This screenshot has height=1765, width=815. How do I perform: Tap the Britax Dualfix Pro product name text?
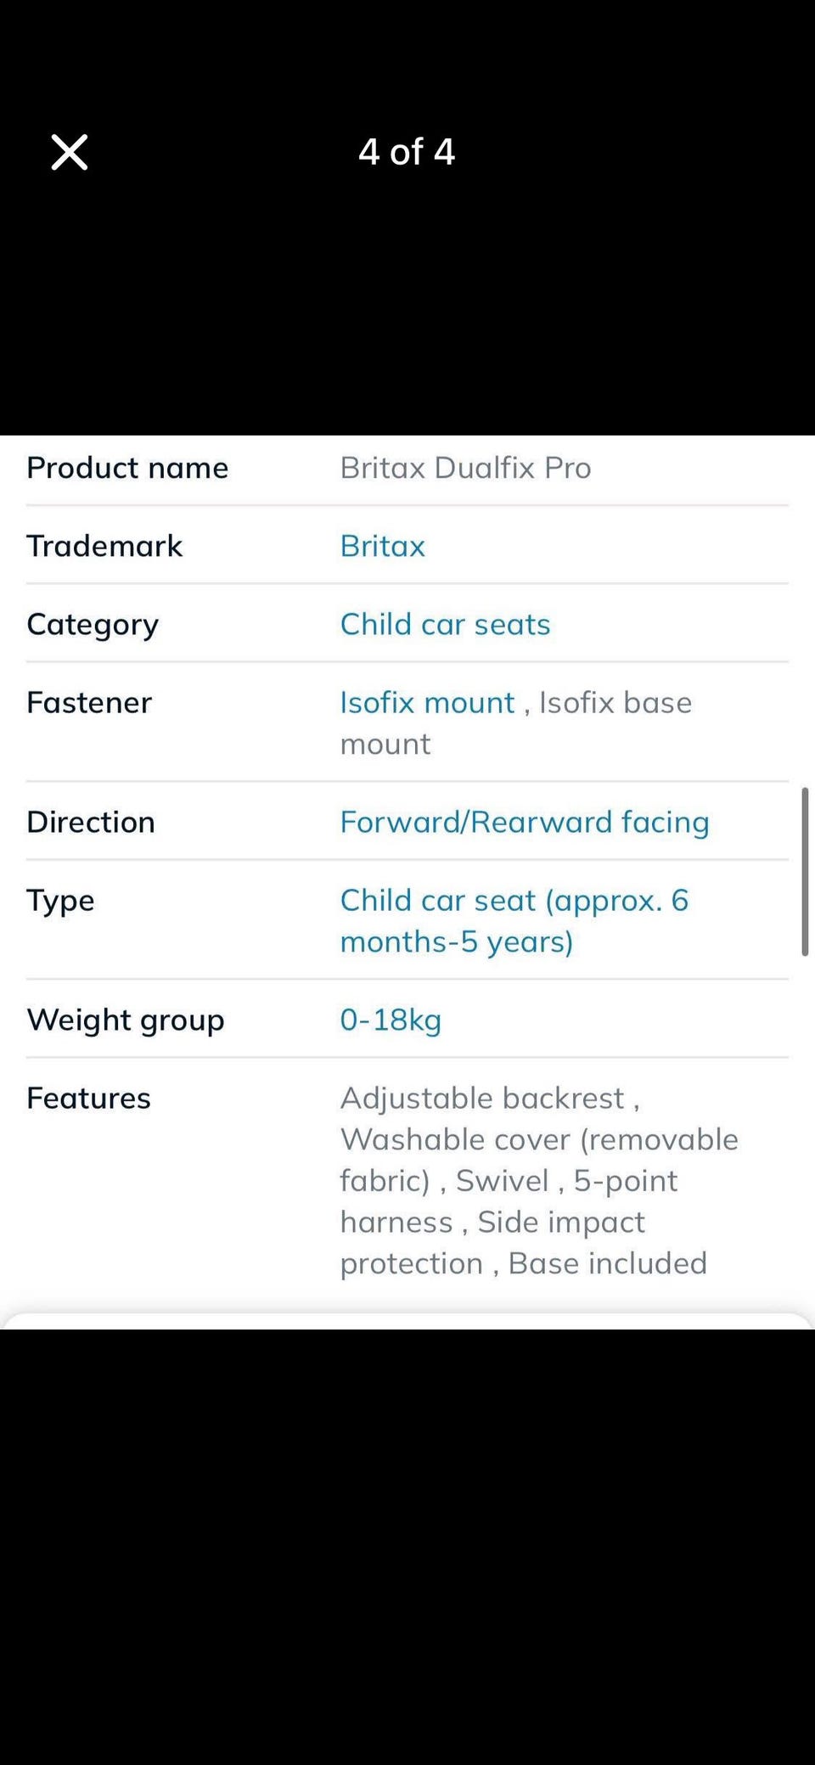click(x=465, y=468)
